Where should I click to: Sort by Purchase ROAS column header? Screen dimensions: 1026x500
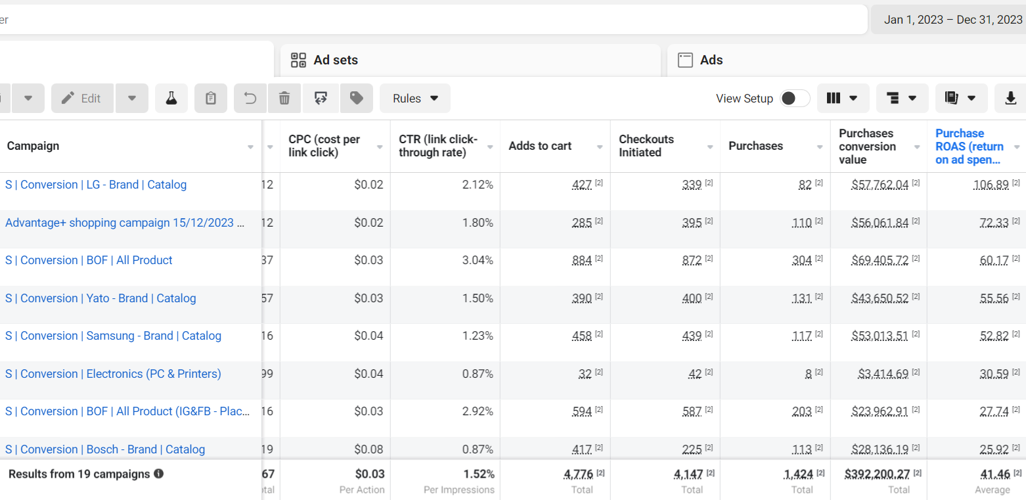970,146
